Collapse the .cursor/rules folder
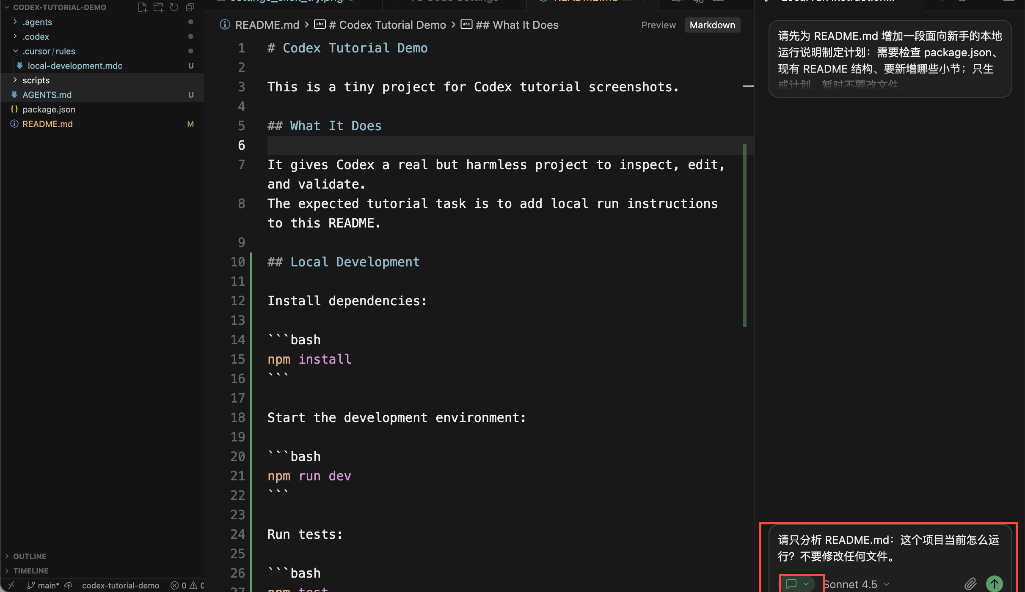 (x=15, y=51)
